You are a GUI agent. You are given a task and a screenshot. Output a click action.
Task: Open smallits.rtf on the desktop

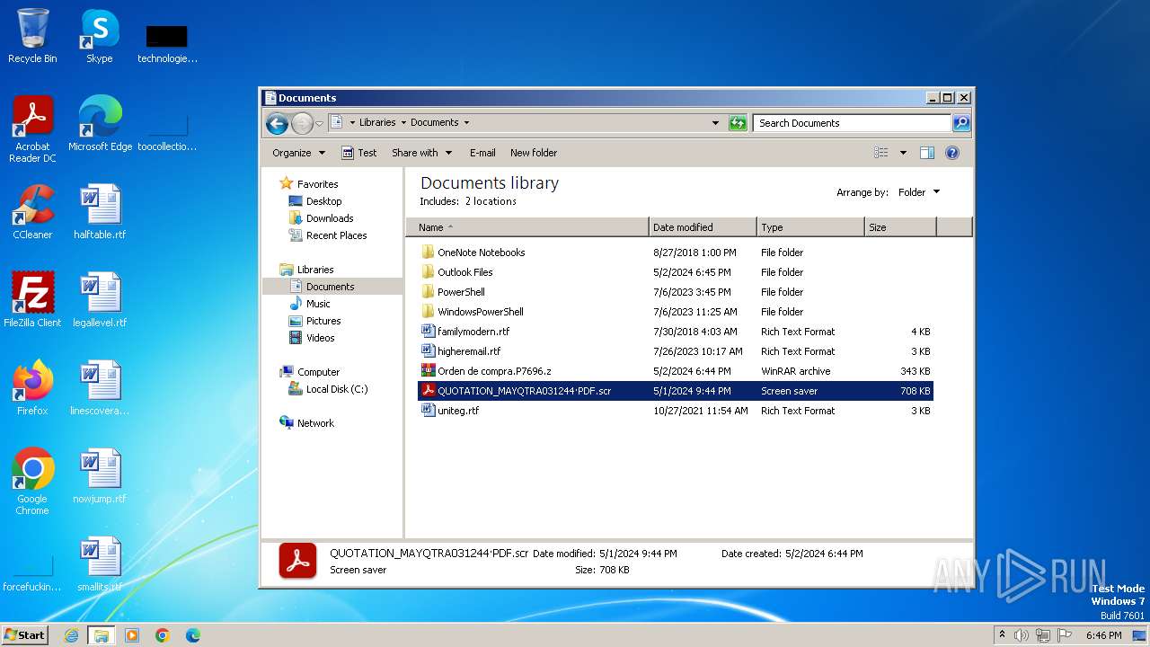[100, 564]
